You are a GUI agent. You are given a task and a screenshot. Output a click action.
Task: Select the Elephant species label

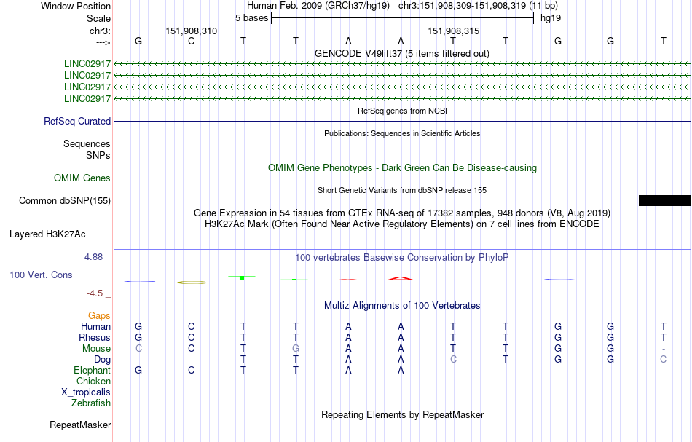coord(93,370)
